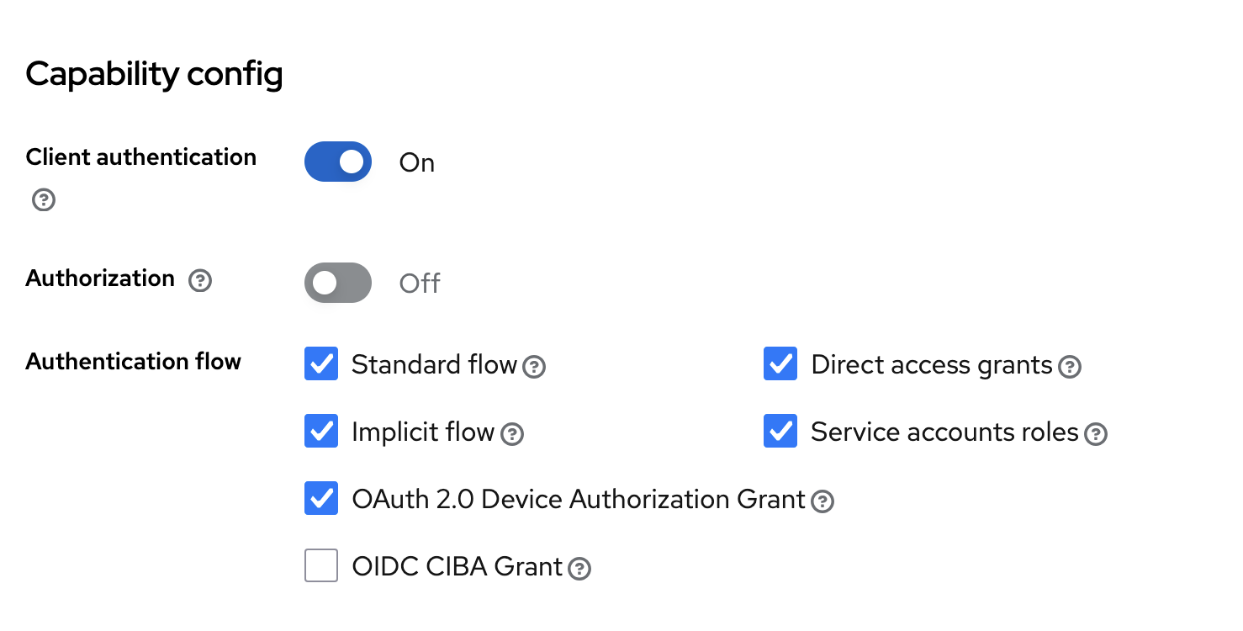This screenshot has height=631, width=1243.
Task: Click the Client authentication field label
Action: [141, 157]
